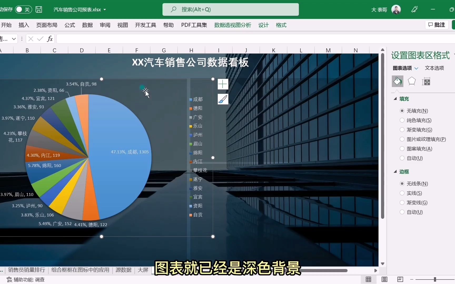Image resolution: width=455 pixels, height=284 pixels.
Task: Switch to the 插入 ribbon tab
Action: point(23,25)
